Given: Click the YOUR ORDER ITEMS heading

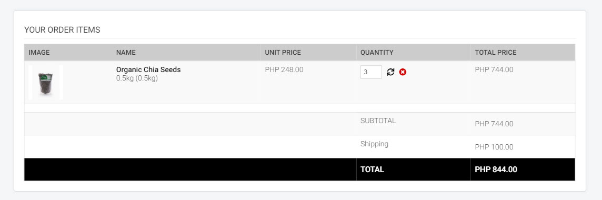Looking at the screenshot, I should (x=62, y=30).
